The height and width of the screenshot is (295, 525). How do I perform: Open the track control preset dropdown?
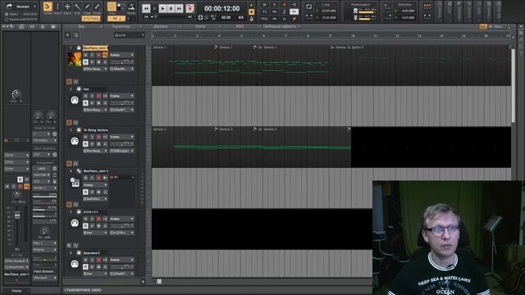pos(130,35)
